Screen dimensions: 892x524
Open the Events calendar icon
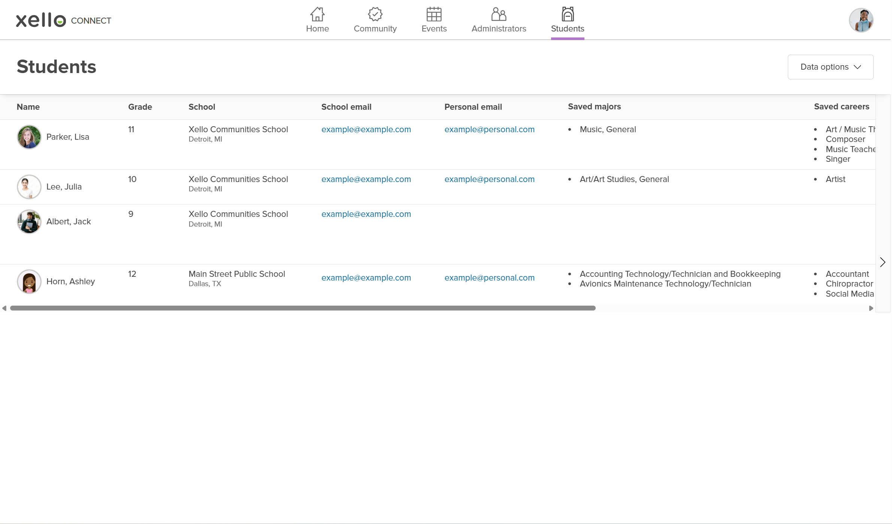pyautogui.click(x=434, y=14)
